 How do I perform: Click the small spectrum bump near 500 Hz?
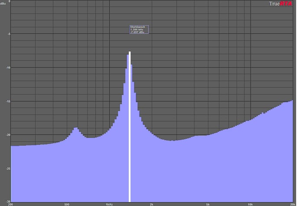[75, 128]
